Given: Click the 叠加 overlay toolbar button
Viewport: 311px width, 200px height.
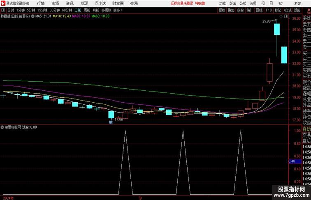Looking at the screenshot, I should [x=231, y=10].
